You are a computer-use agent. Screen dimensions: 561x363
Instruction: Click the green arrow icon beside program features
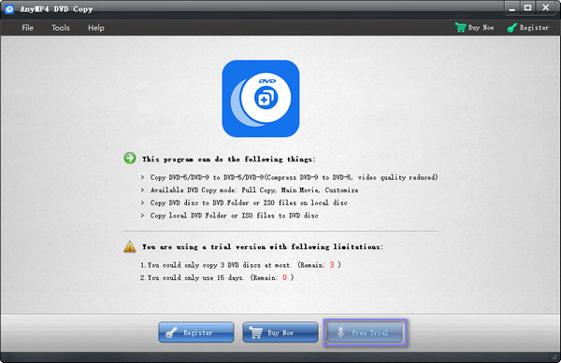(130, 158)
